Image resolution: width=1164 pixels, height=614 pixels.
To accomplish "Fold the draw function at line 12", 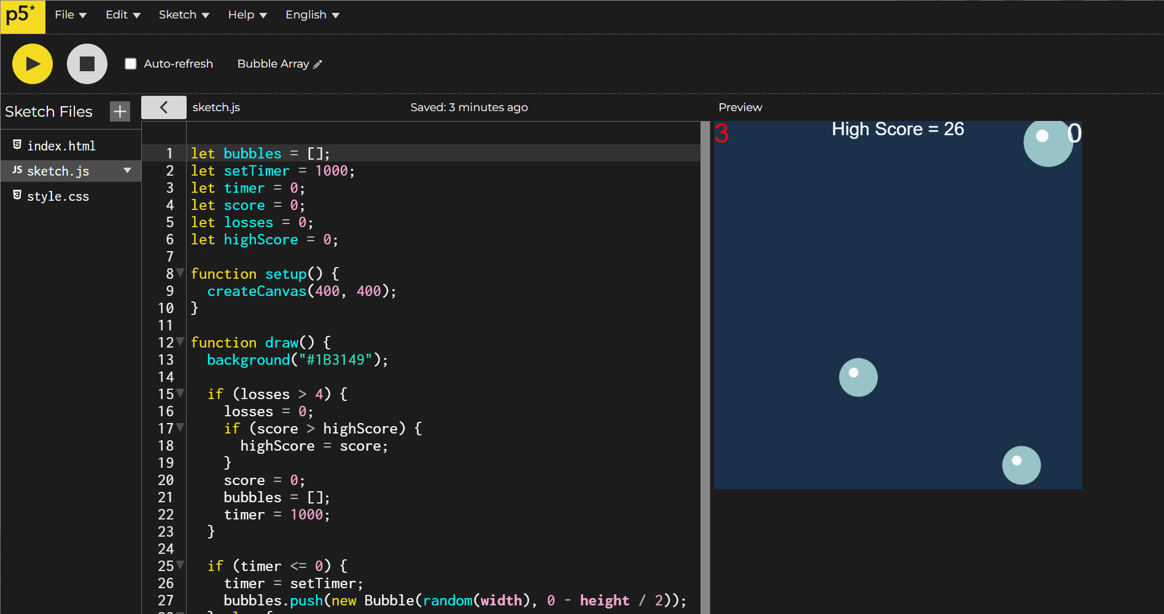I will 180,341.
